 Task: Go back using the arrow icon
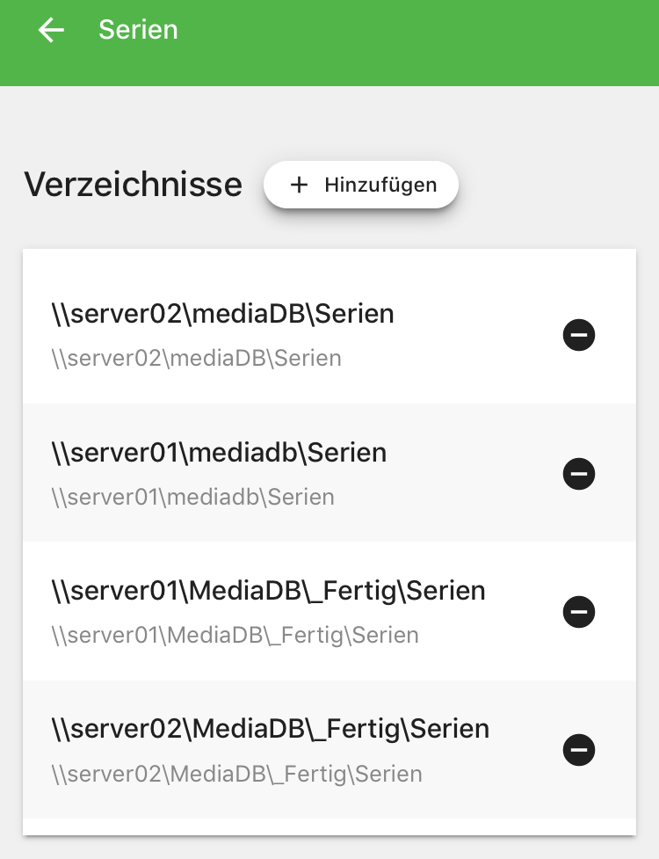pyautogui.click(x=51, y=30)
